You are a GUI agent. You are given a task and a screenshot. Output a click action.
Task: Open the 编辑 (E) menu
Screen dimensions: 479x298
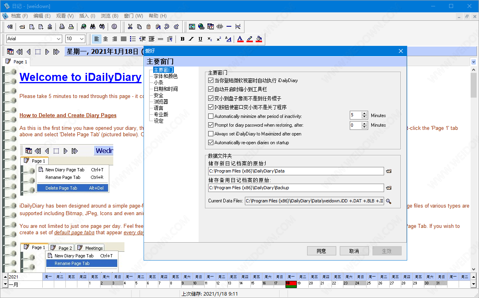click(42, 16)
